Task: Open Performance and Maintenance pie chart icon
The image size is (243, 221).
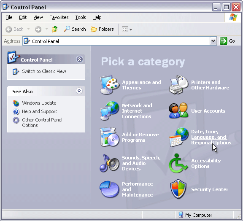Action: click(x=110, y=189)
